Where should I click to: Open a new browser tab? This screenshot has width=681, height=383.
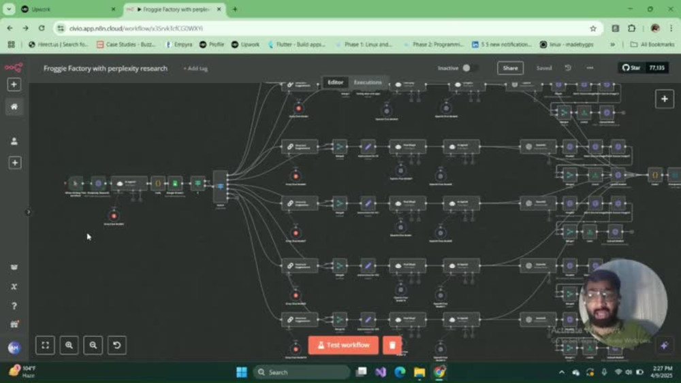pos(235,9)
